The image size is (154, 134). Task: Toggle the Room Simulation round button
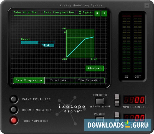click(14, 110)
